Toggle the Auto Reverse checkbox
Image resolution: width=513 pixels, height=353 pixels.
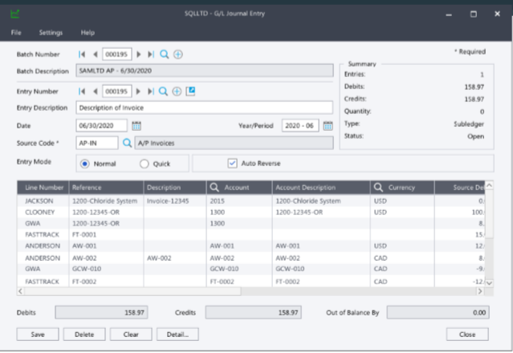click(x=233, y=164)
